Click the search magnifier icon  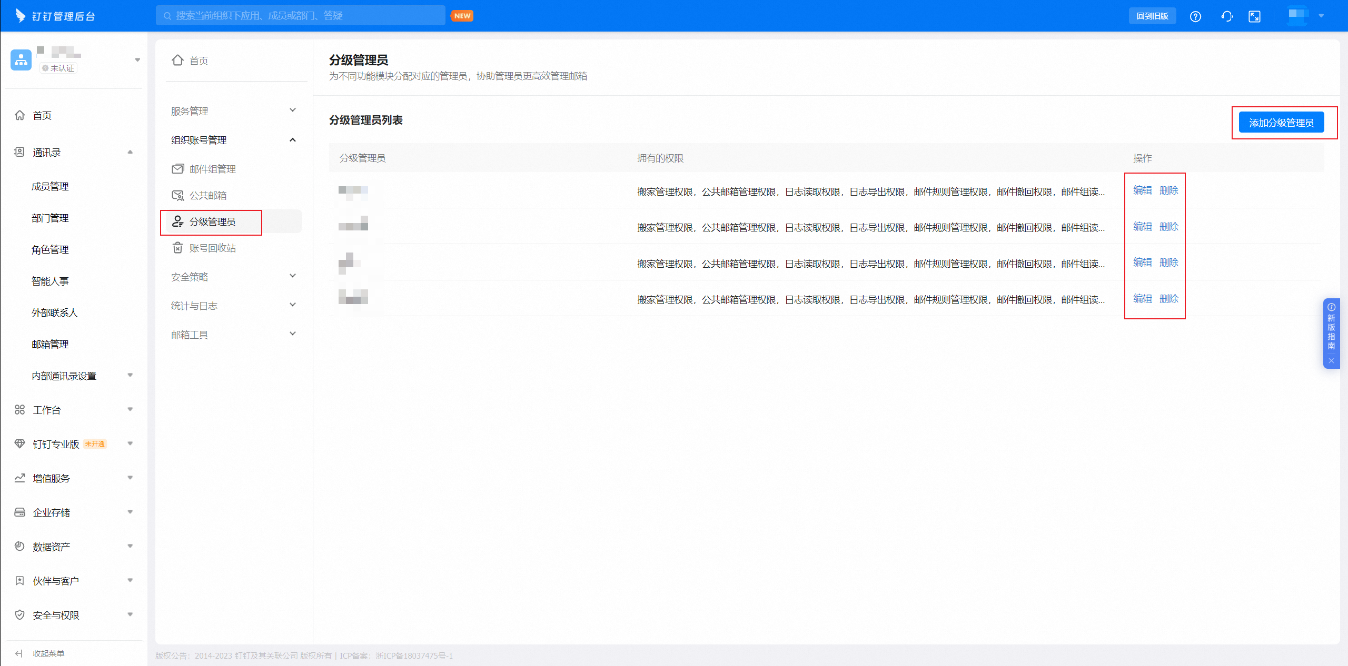click(167, 16)
